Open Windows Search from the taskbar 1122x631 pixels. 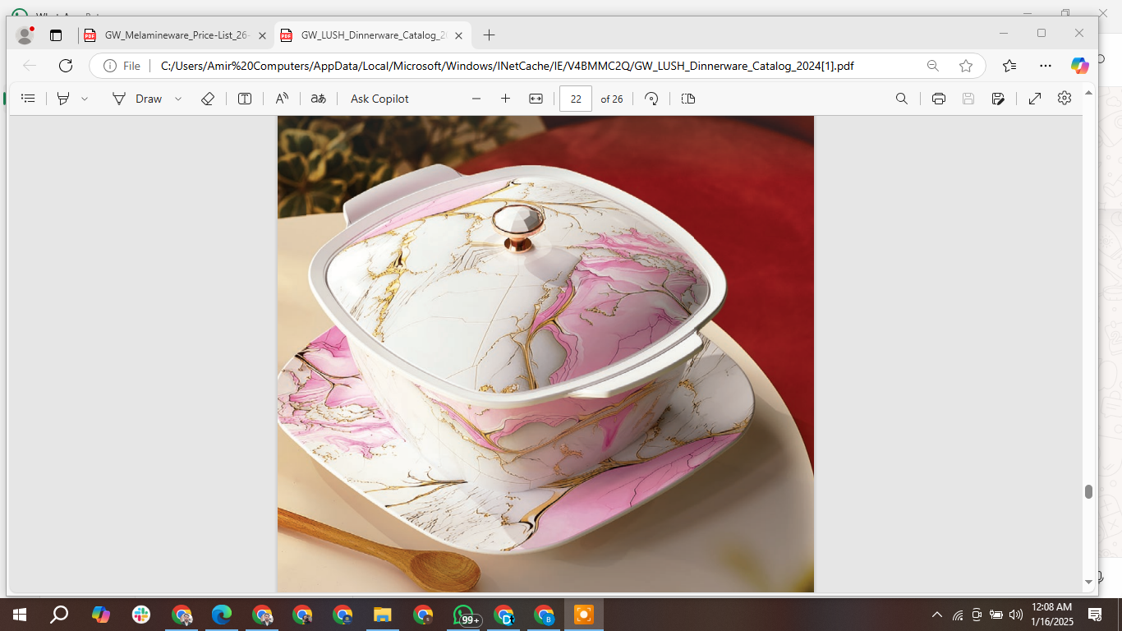(59, 615)
